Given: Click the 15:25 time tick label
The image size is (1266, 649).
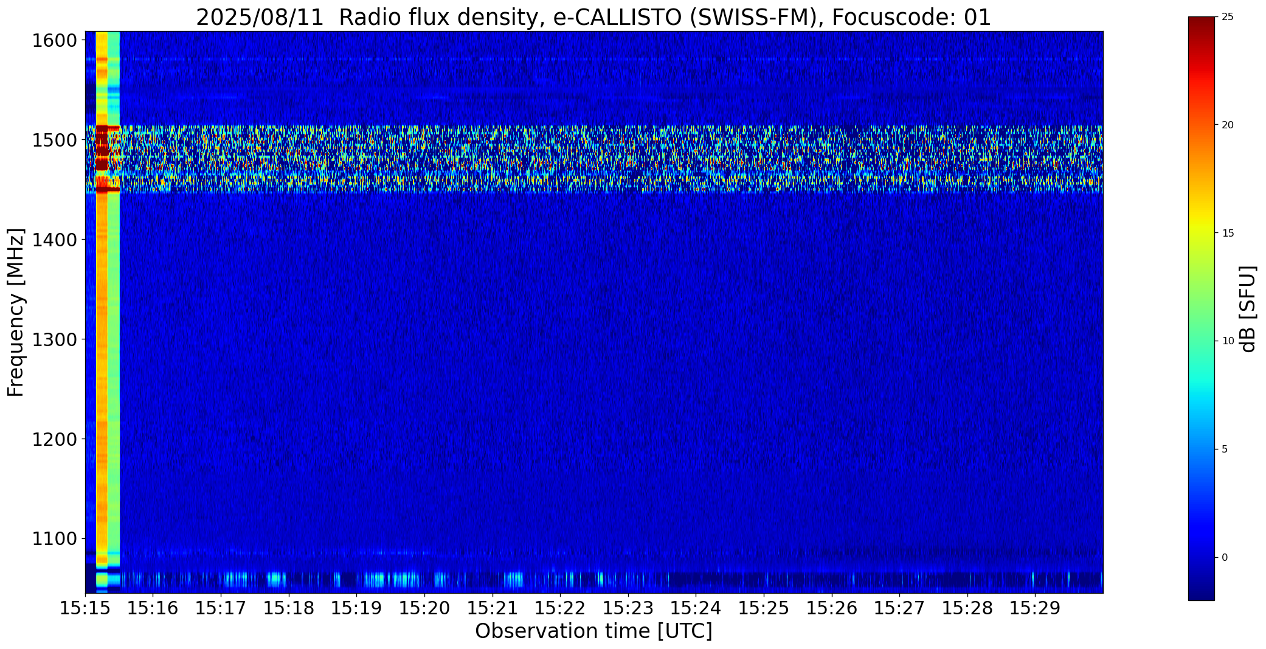Looking at the screenshot, I should 764,608.
